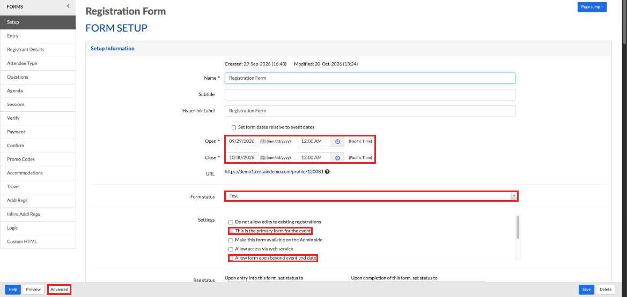Open the demo1.certaindemo.com profile URL

pos(274,172)
